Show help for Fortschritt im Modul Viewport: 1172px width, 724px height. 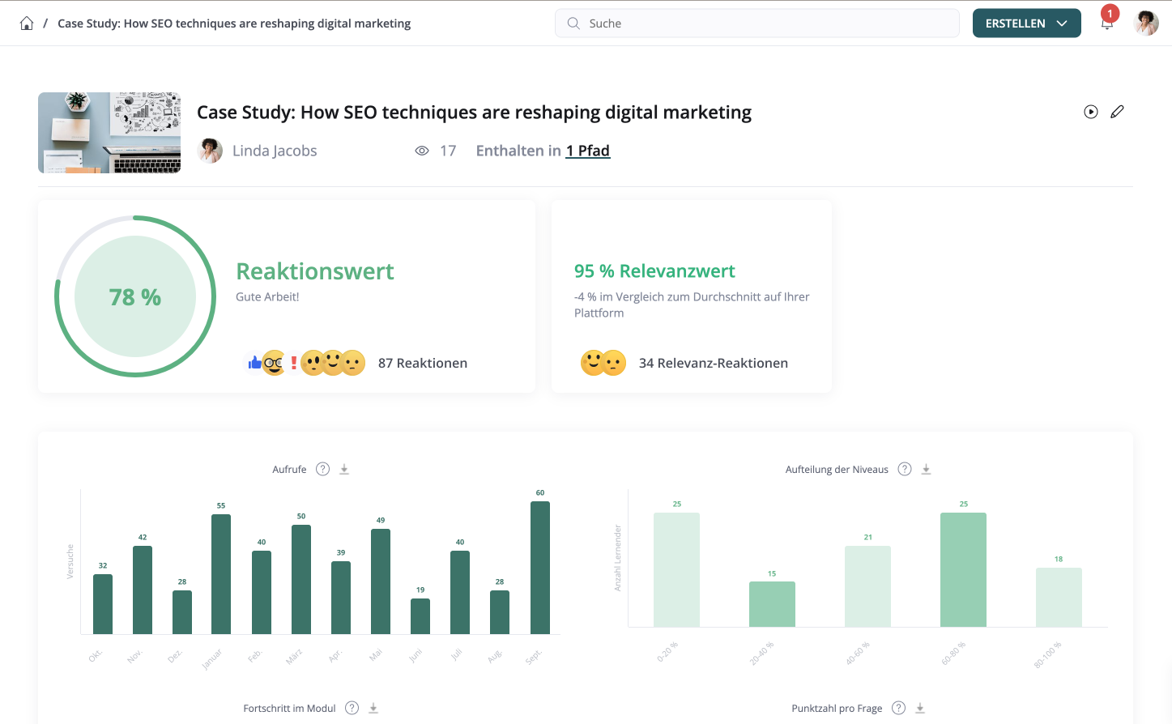(352, 708)
